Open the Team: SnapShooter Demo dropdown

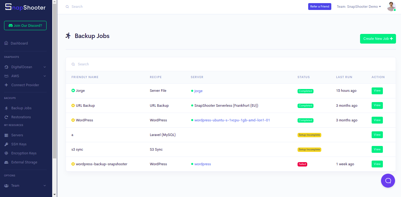coord(359,7)
